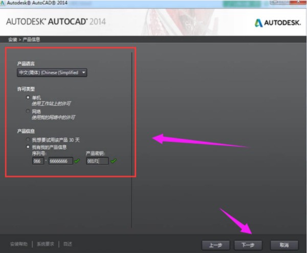The height and width of the screenshot is (253, 307).
Task: Open the 产品语言 language dropdown
Action: 52,72
